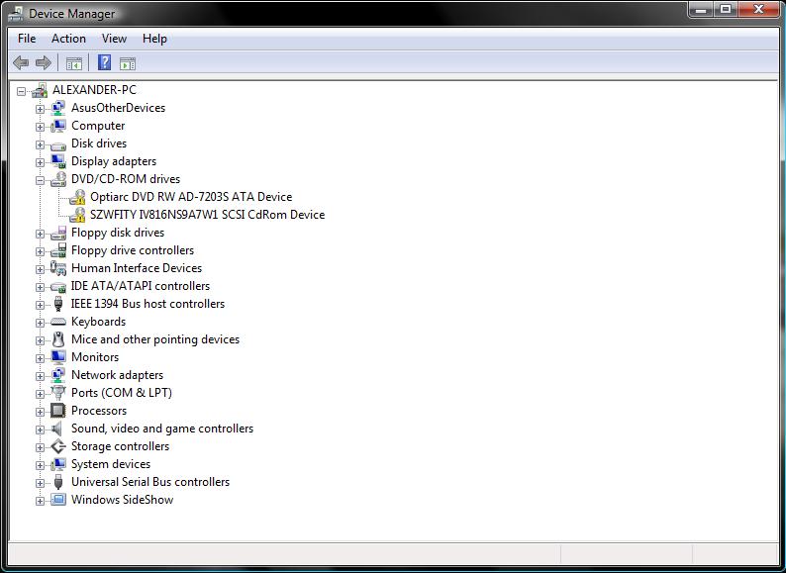
Task: Open the blue Help question-mark toolbar icon
Action: [104, 62]
